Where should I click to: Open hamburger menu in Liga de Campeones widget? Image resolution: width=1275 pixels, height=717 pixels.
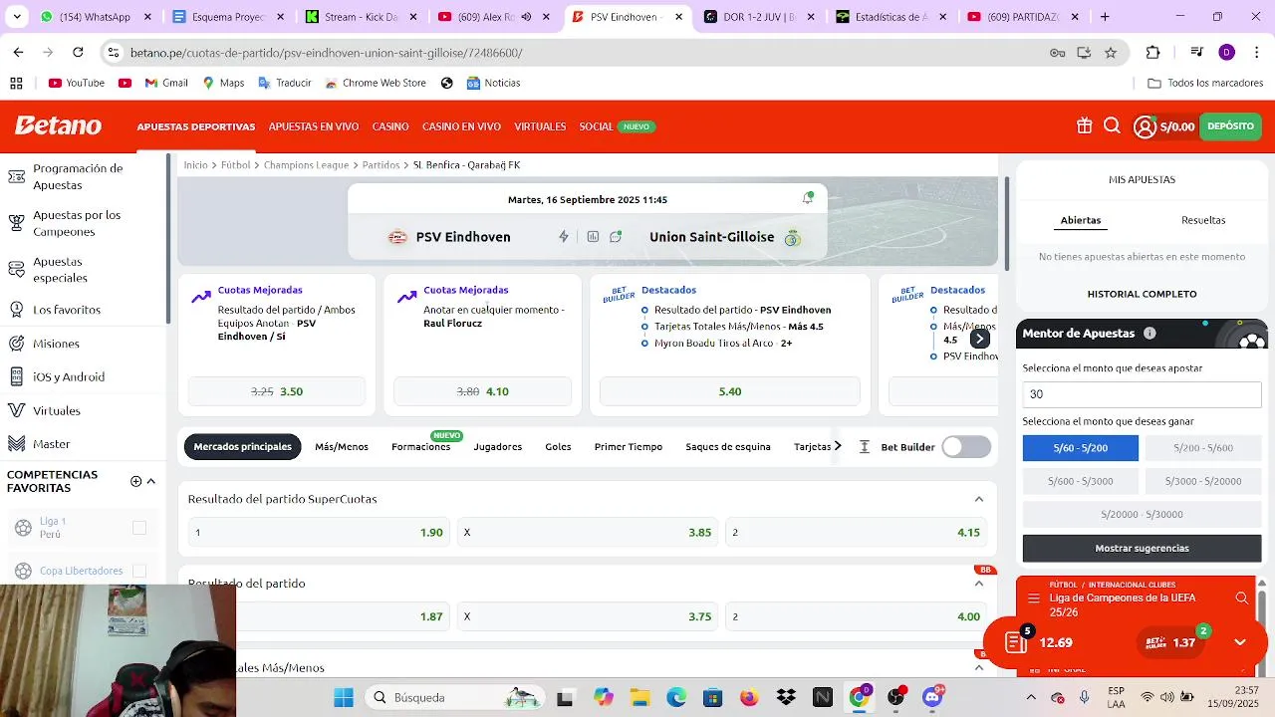pyautogui.click(x=1034, y=598)
